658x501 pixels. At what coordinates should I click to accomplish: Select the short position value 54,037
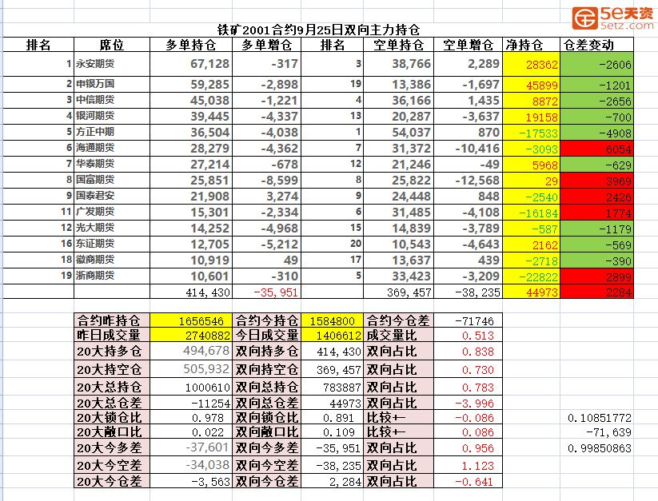point(398,132)
